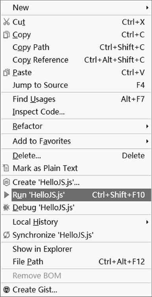Image resolution: width=152 pixels, height=297 pixels.
Task: Click the GitHub icon beside Create Gist
Action: pos(6,289)
